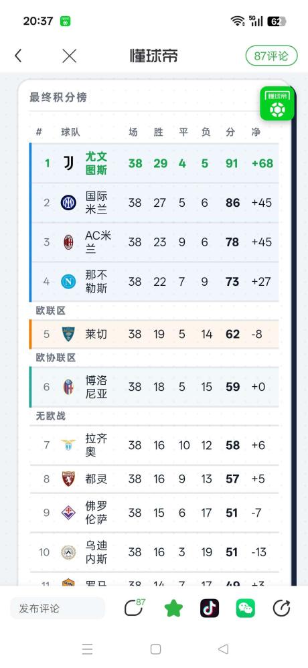Open the 87评论 comments button

(271, 56)
